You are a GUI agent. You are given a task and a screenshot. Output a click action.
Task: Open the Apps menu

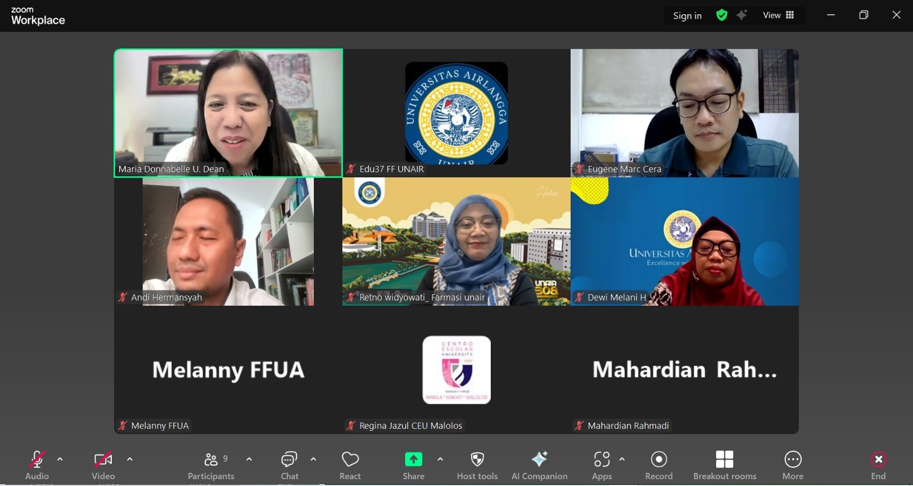[x=602, y=465]
